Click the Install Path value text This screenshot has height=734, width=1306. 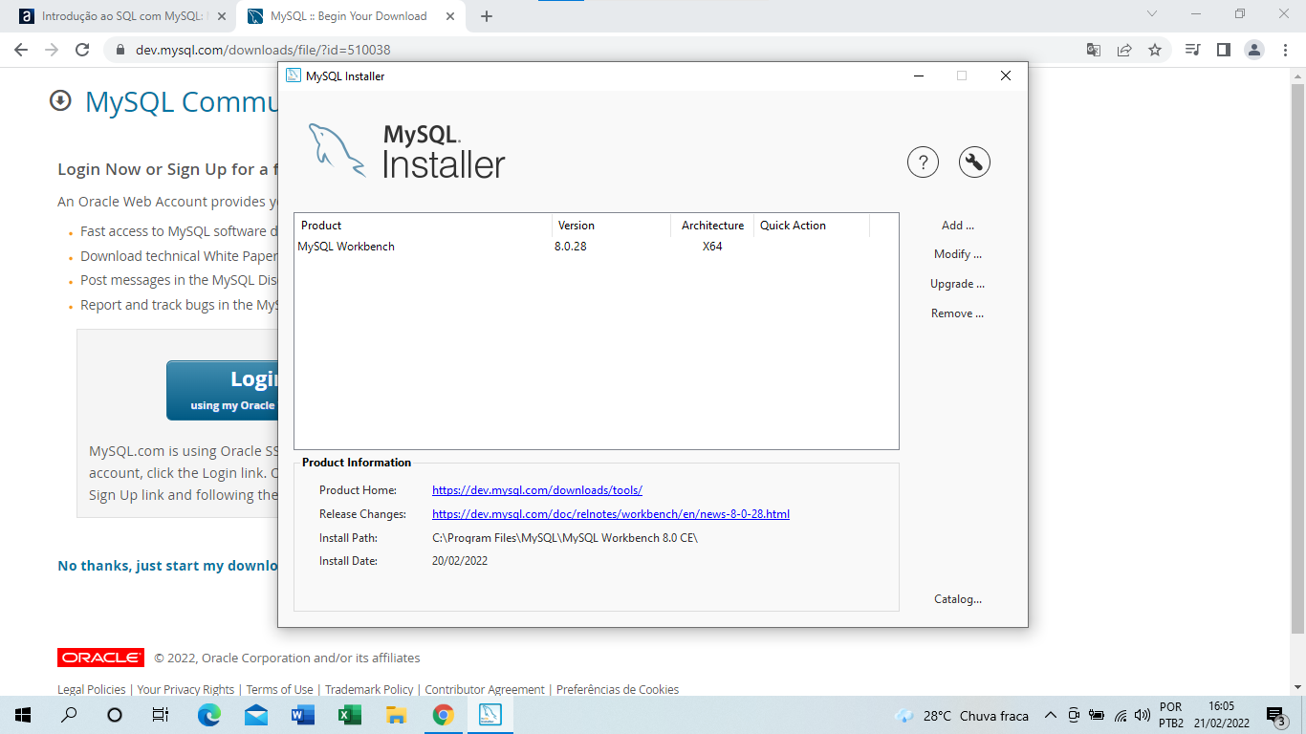pos(565,538)
